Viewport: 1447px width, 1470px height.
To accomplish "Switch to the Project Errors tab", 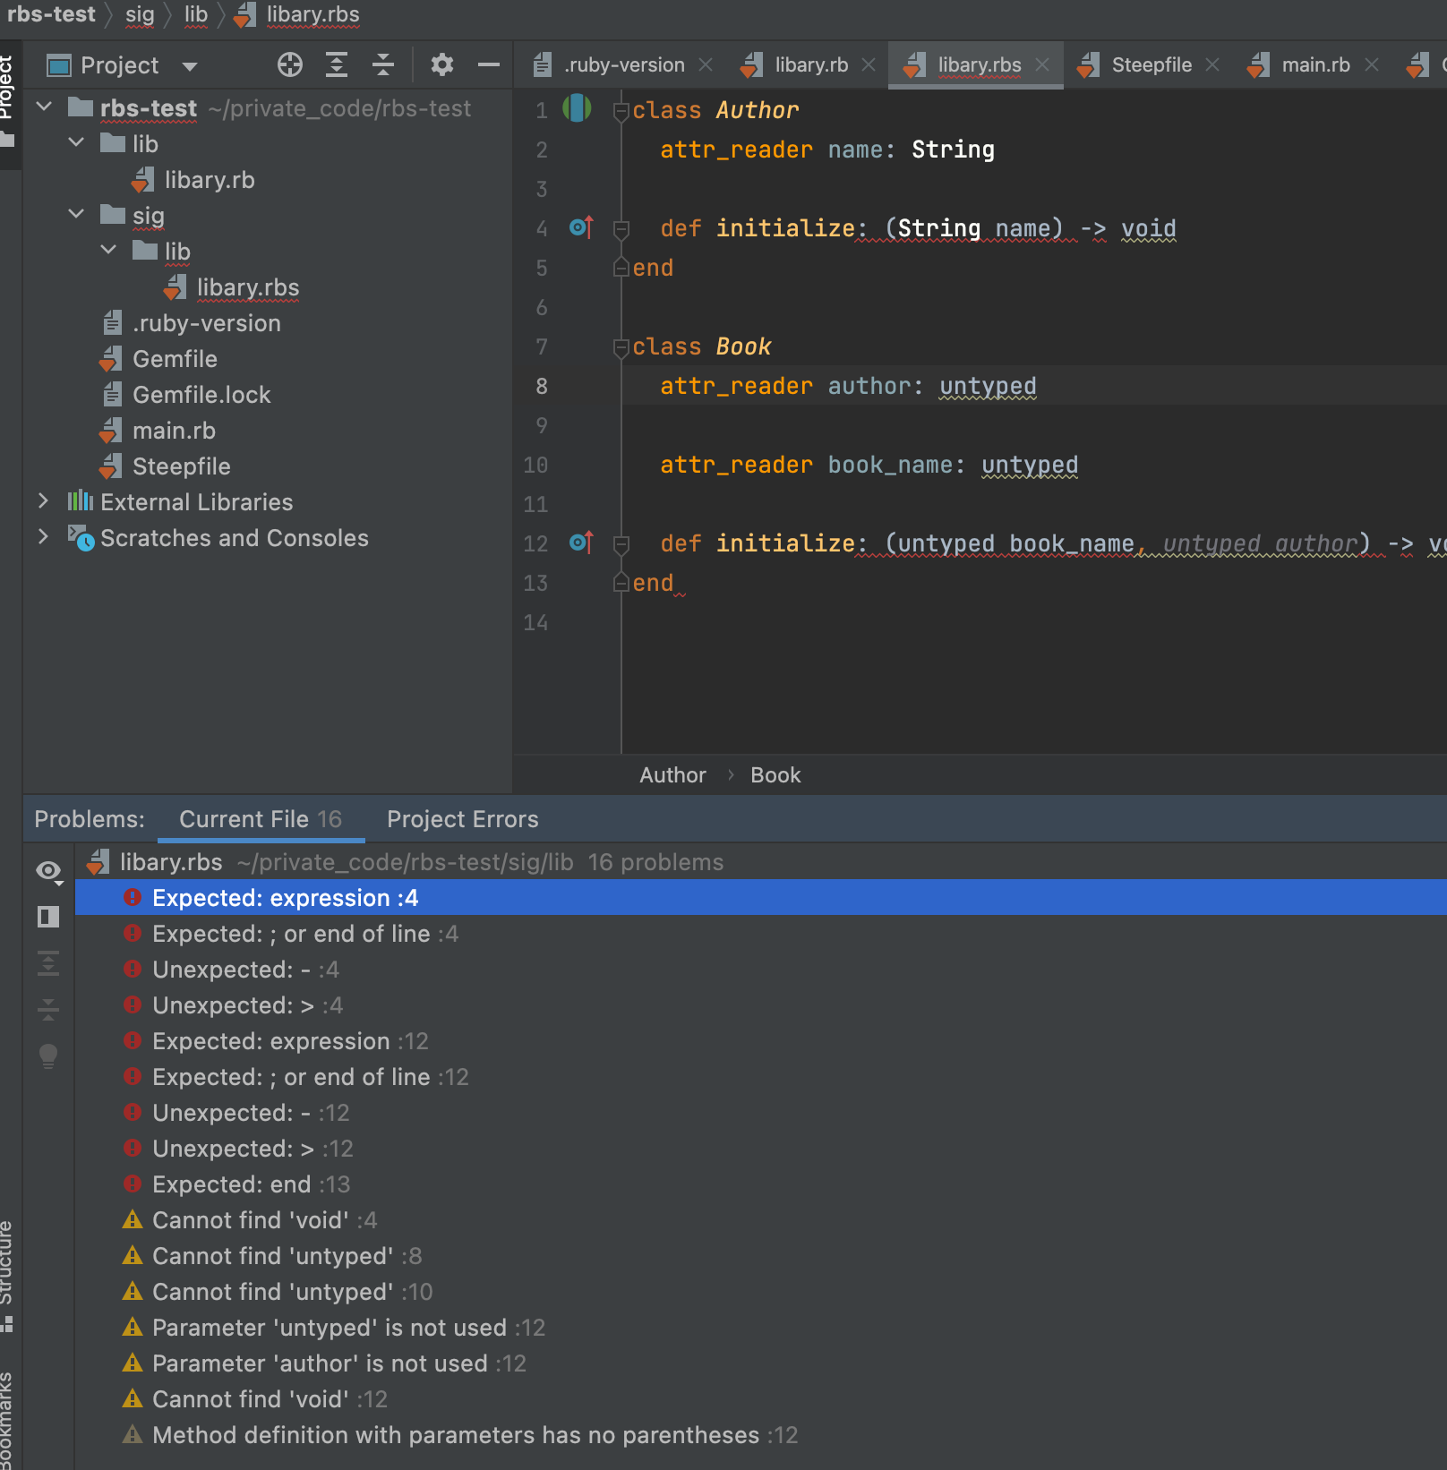I will (462, 819).
